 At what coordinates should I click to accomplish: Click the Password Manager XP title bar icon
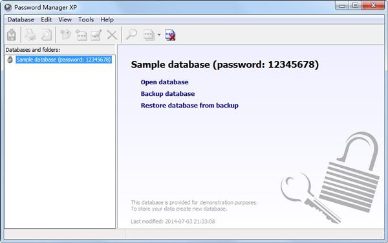8,7
